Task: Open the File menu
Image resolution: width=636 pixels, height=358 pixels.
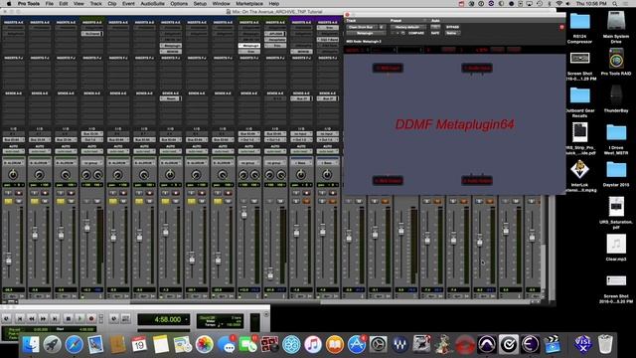Action: tap(49, 3)
